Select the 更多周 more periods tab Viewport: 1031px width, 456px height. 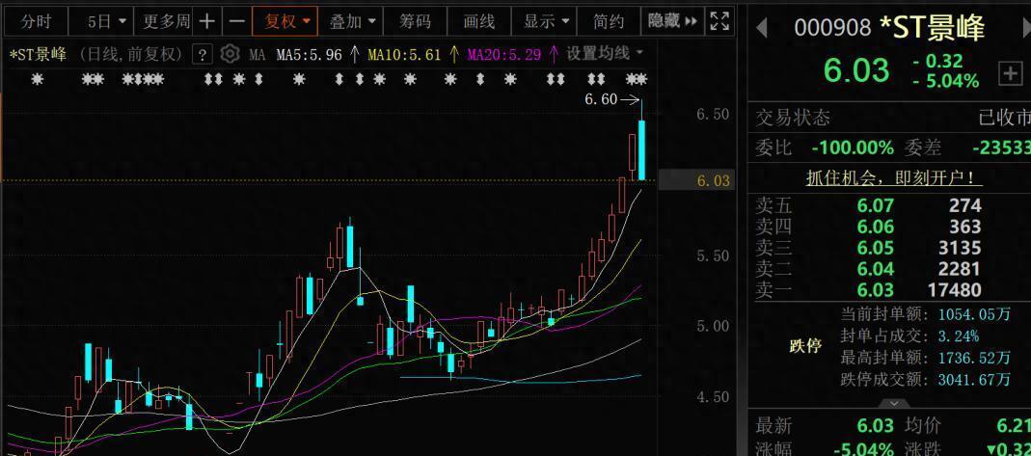[166, 21]
